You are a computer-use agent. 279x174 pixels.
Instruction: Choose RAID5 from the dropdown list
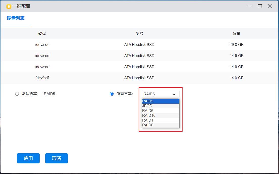coord(160,101)
